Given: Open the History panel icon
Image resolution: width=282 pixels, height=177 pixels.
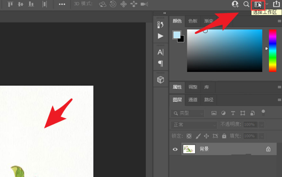Looking at the screenshot, I should pos(160,25).
